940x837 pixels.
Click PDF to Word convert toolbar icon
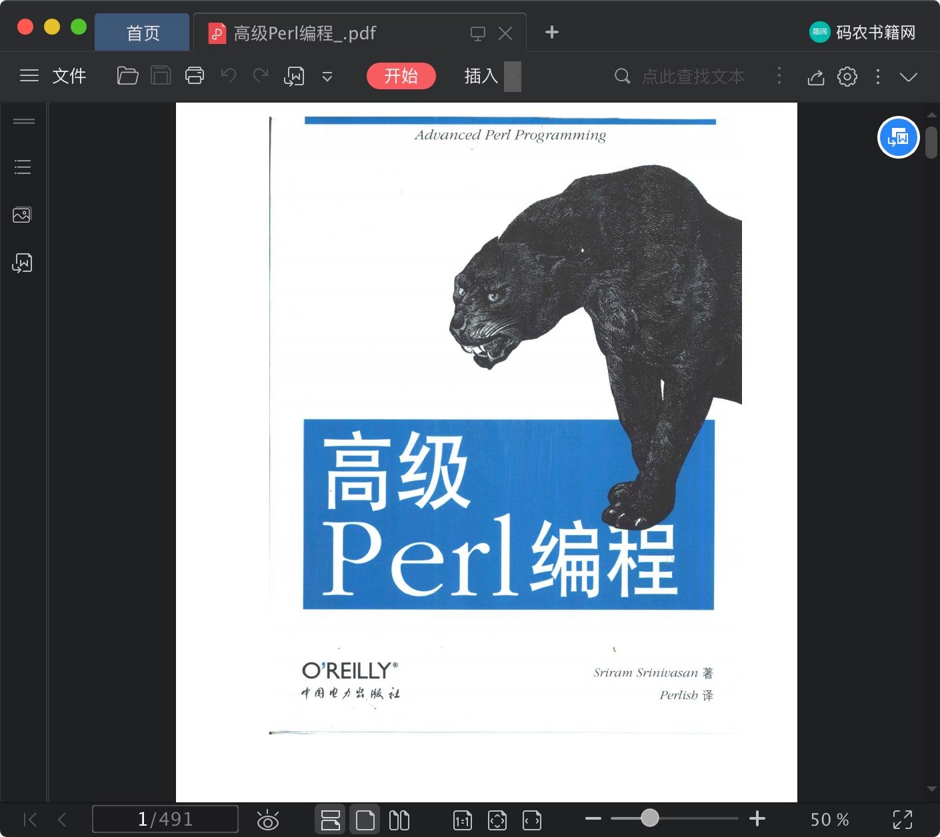294,77
